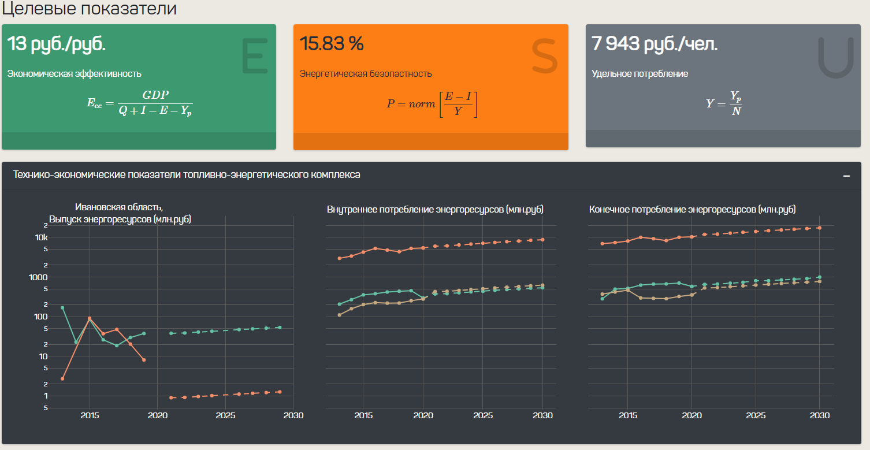Viewport: 870px width, 450px height.
Task: Click the P = norm formula
Action: click(432, 104)
